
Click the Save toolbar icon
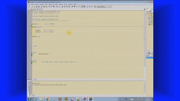[36, 7]
